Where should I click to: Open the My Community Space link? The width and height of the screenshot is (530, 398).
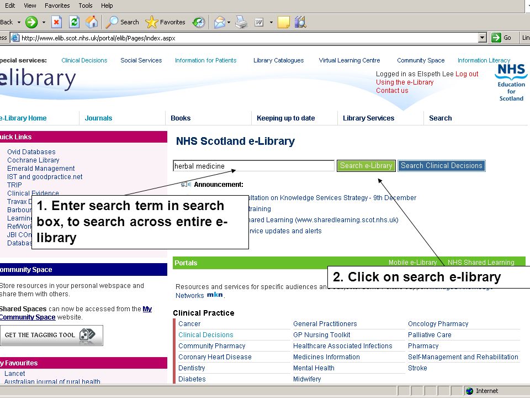tap(76, 313)
